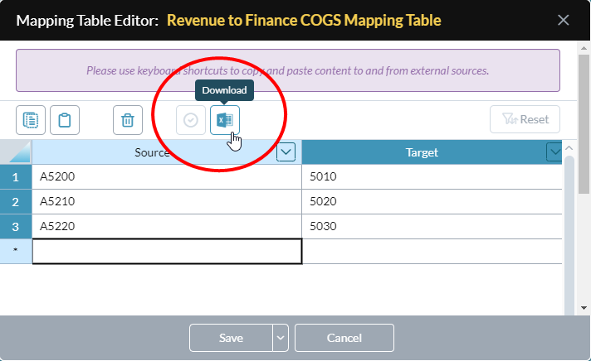Viewport: 591px width, 361px height.
Task: Click the Reset filter button
Action: click(525, 119)
